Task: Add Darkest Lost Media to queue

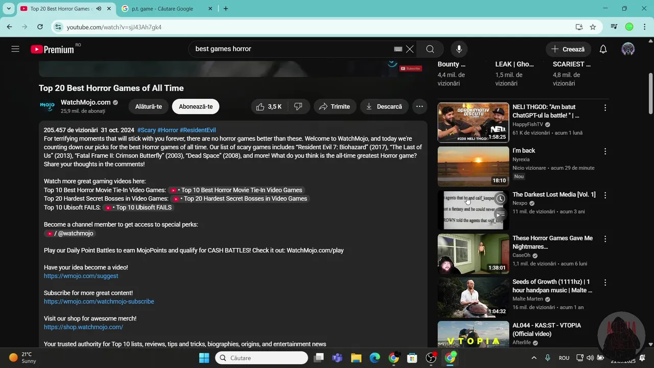Action: coord(501,214)
